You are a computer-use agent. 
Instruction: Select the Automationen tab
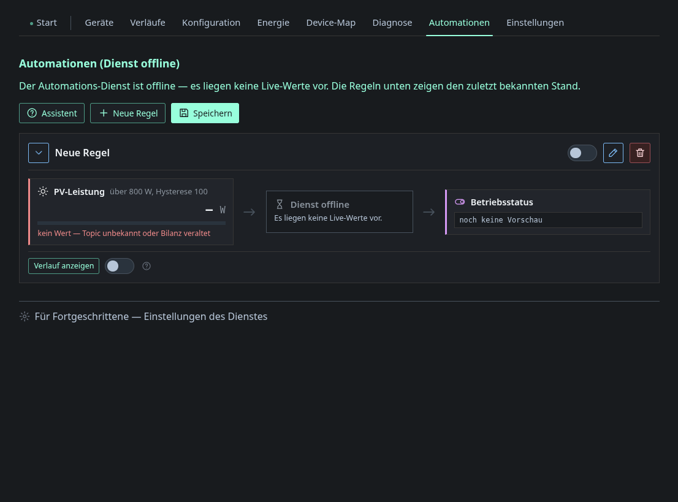(459, 23)
